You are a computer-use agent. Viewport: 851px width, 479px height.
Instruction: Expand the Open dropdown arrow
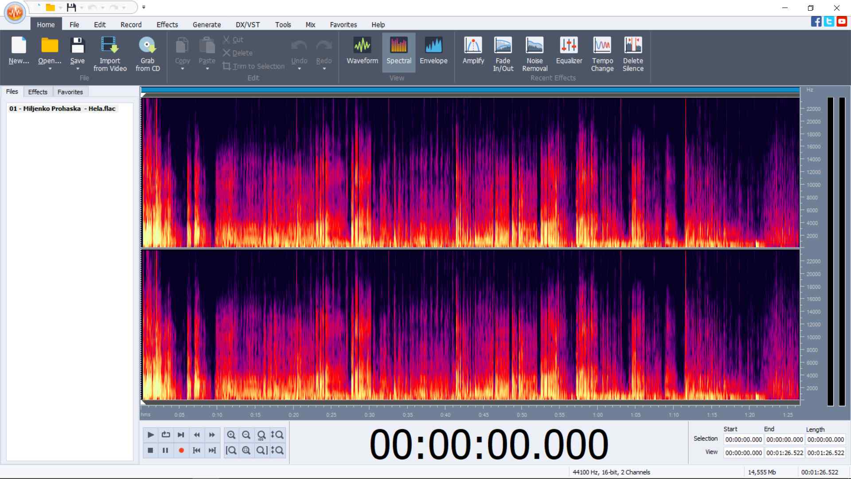tap(50, 69)
